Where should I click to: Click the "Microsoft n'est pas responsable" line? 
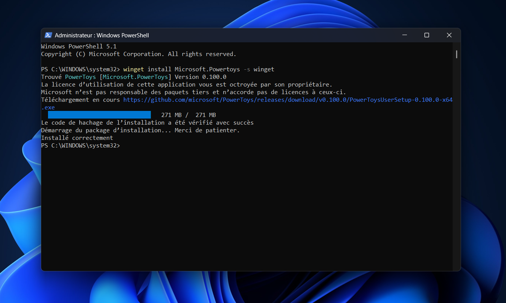pyautogui.click(x=194, y=92)
